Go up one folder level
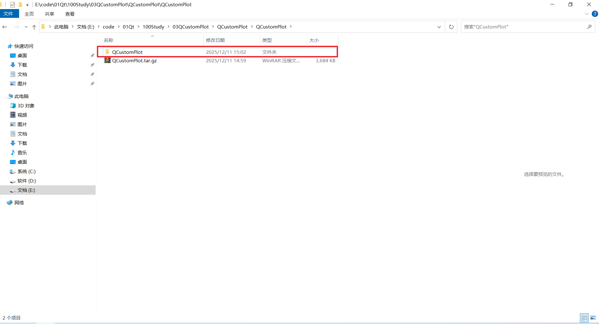This screenshot has height=324, width=599. click(34, 27)
